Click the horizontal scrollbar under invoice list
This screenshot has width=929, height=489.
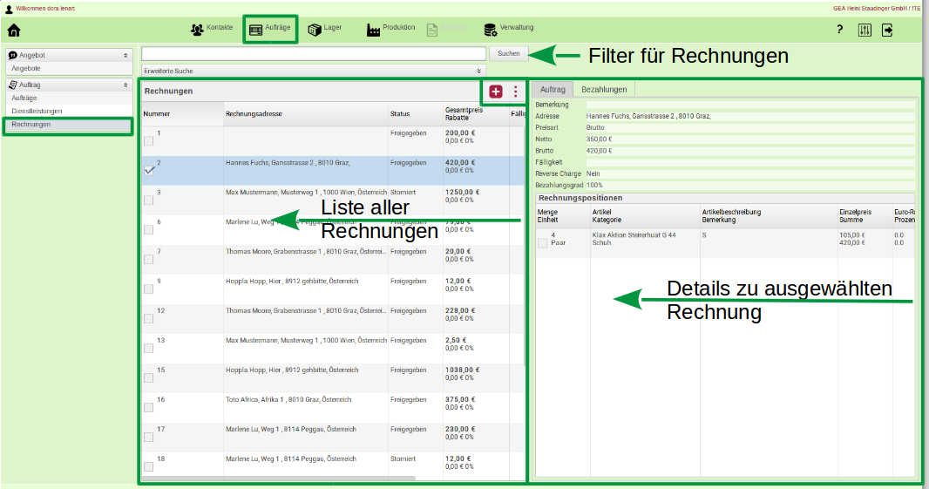(x=279, y=478)
